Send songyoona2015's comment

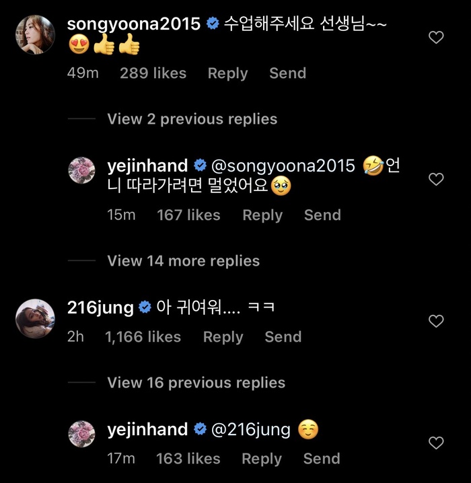(287, 73)
